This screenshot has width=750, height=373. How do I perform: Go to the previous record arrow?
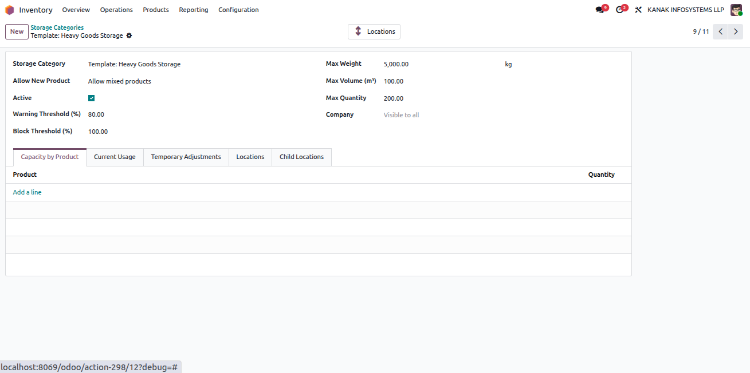[720, 31]
